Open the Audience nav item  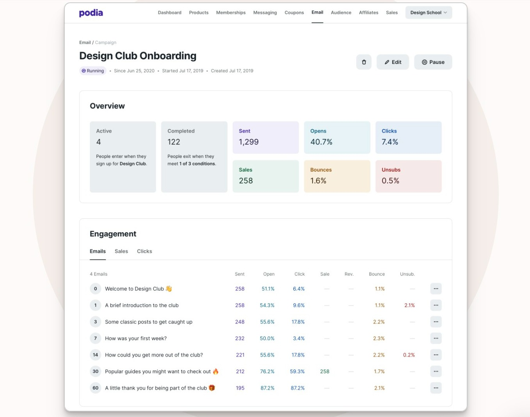pos(341,12)
